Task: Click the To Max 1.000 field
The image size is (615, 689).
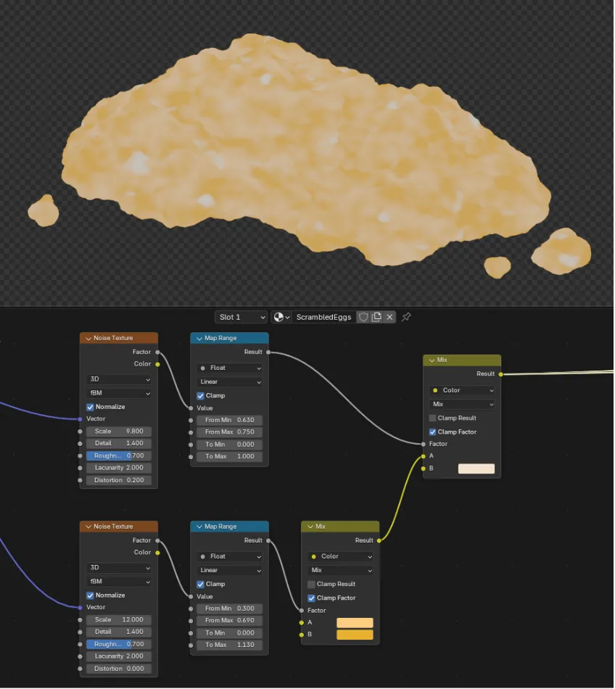Action: pyautogui.click(x=230, y=457)
